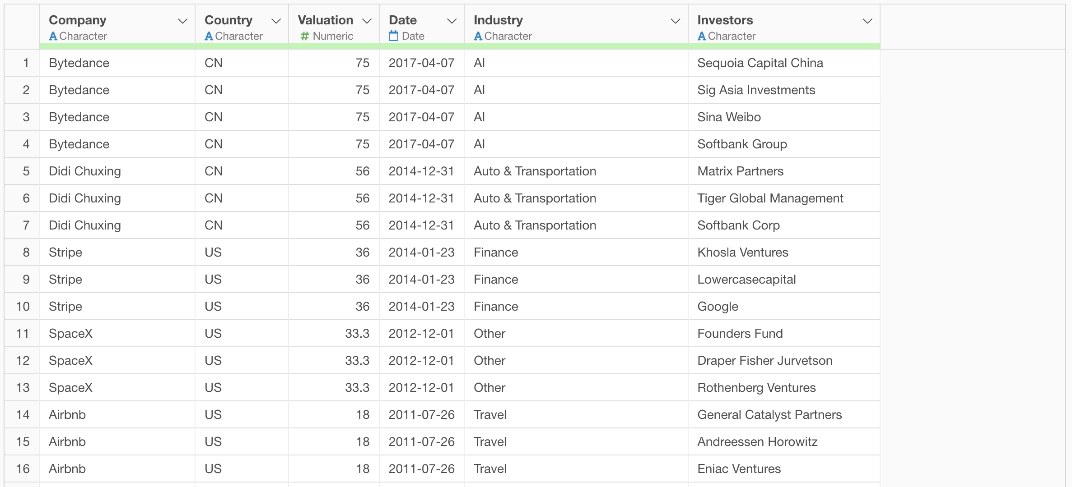
Task: Click the 'Matrix Partners' investor cell
Action: [784, 171]
